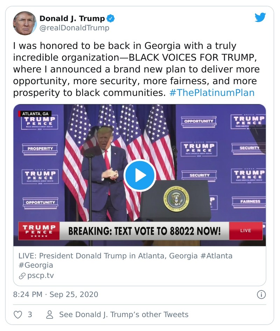
Task: Click Donald J. Trump's profile picture
Action: point(25,21)
